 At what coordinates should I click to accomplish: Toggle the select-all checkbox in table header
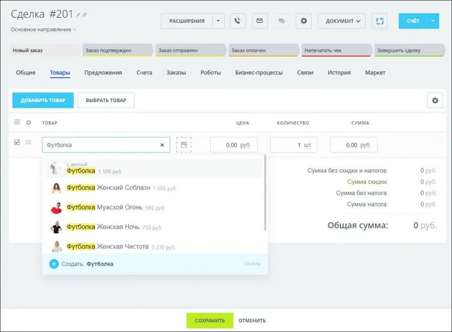[x=17, y=122]
